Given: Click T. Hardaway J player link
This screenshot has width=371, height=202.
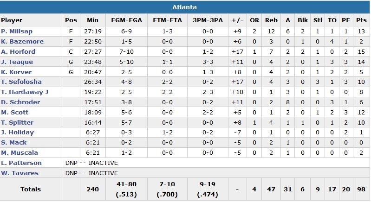Looking at the screenshot, I should tap(25, 92).
